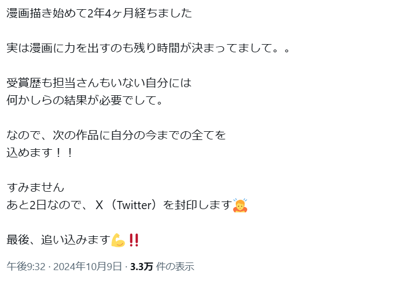Viewport: 403px width, 281px height.
Task: Open the 午後9:32 timestamp link
Action: [x=26, y=267]
